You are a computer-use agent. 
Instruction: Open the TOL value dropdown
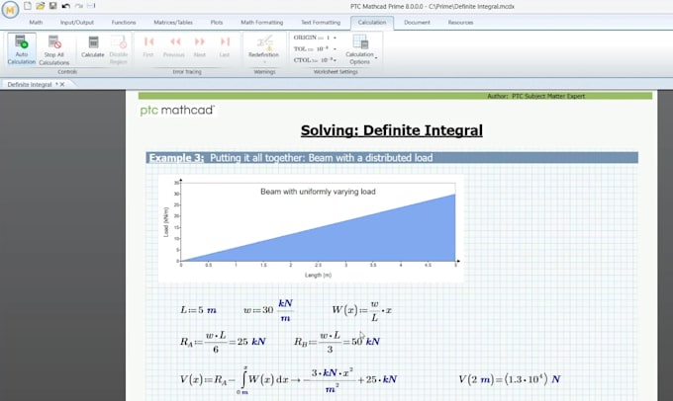[x=335, y=48]
